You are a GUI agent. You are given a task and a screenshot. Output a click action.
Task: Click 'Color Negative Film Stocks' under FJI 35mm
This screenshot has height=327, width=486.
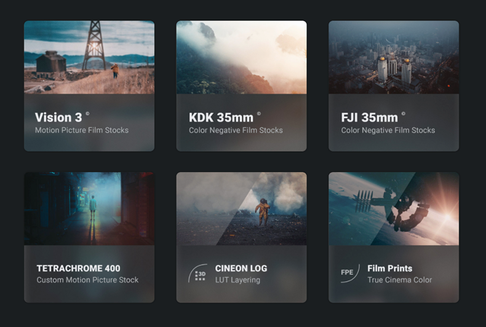tap(388, 130)
